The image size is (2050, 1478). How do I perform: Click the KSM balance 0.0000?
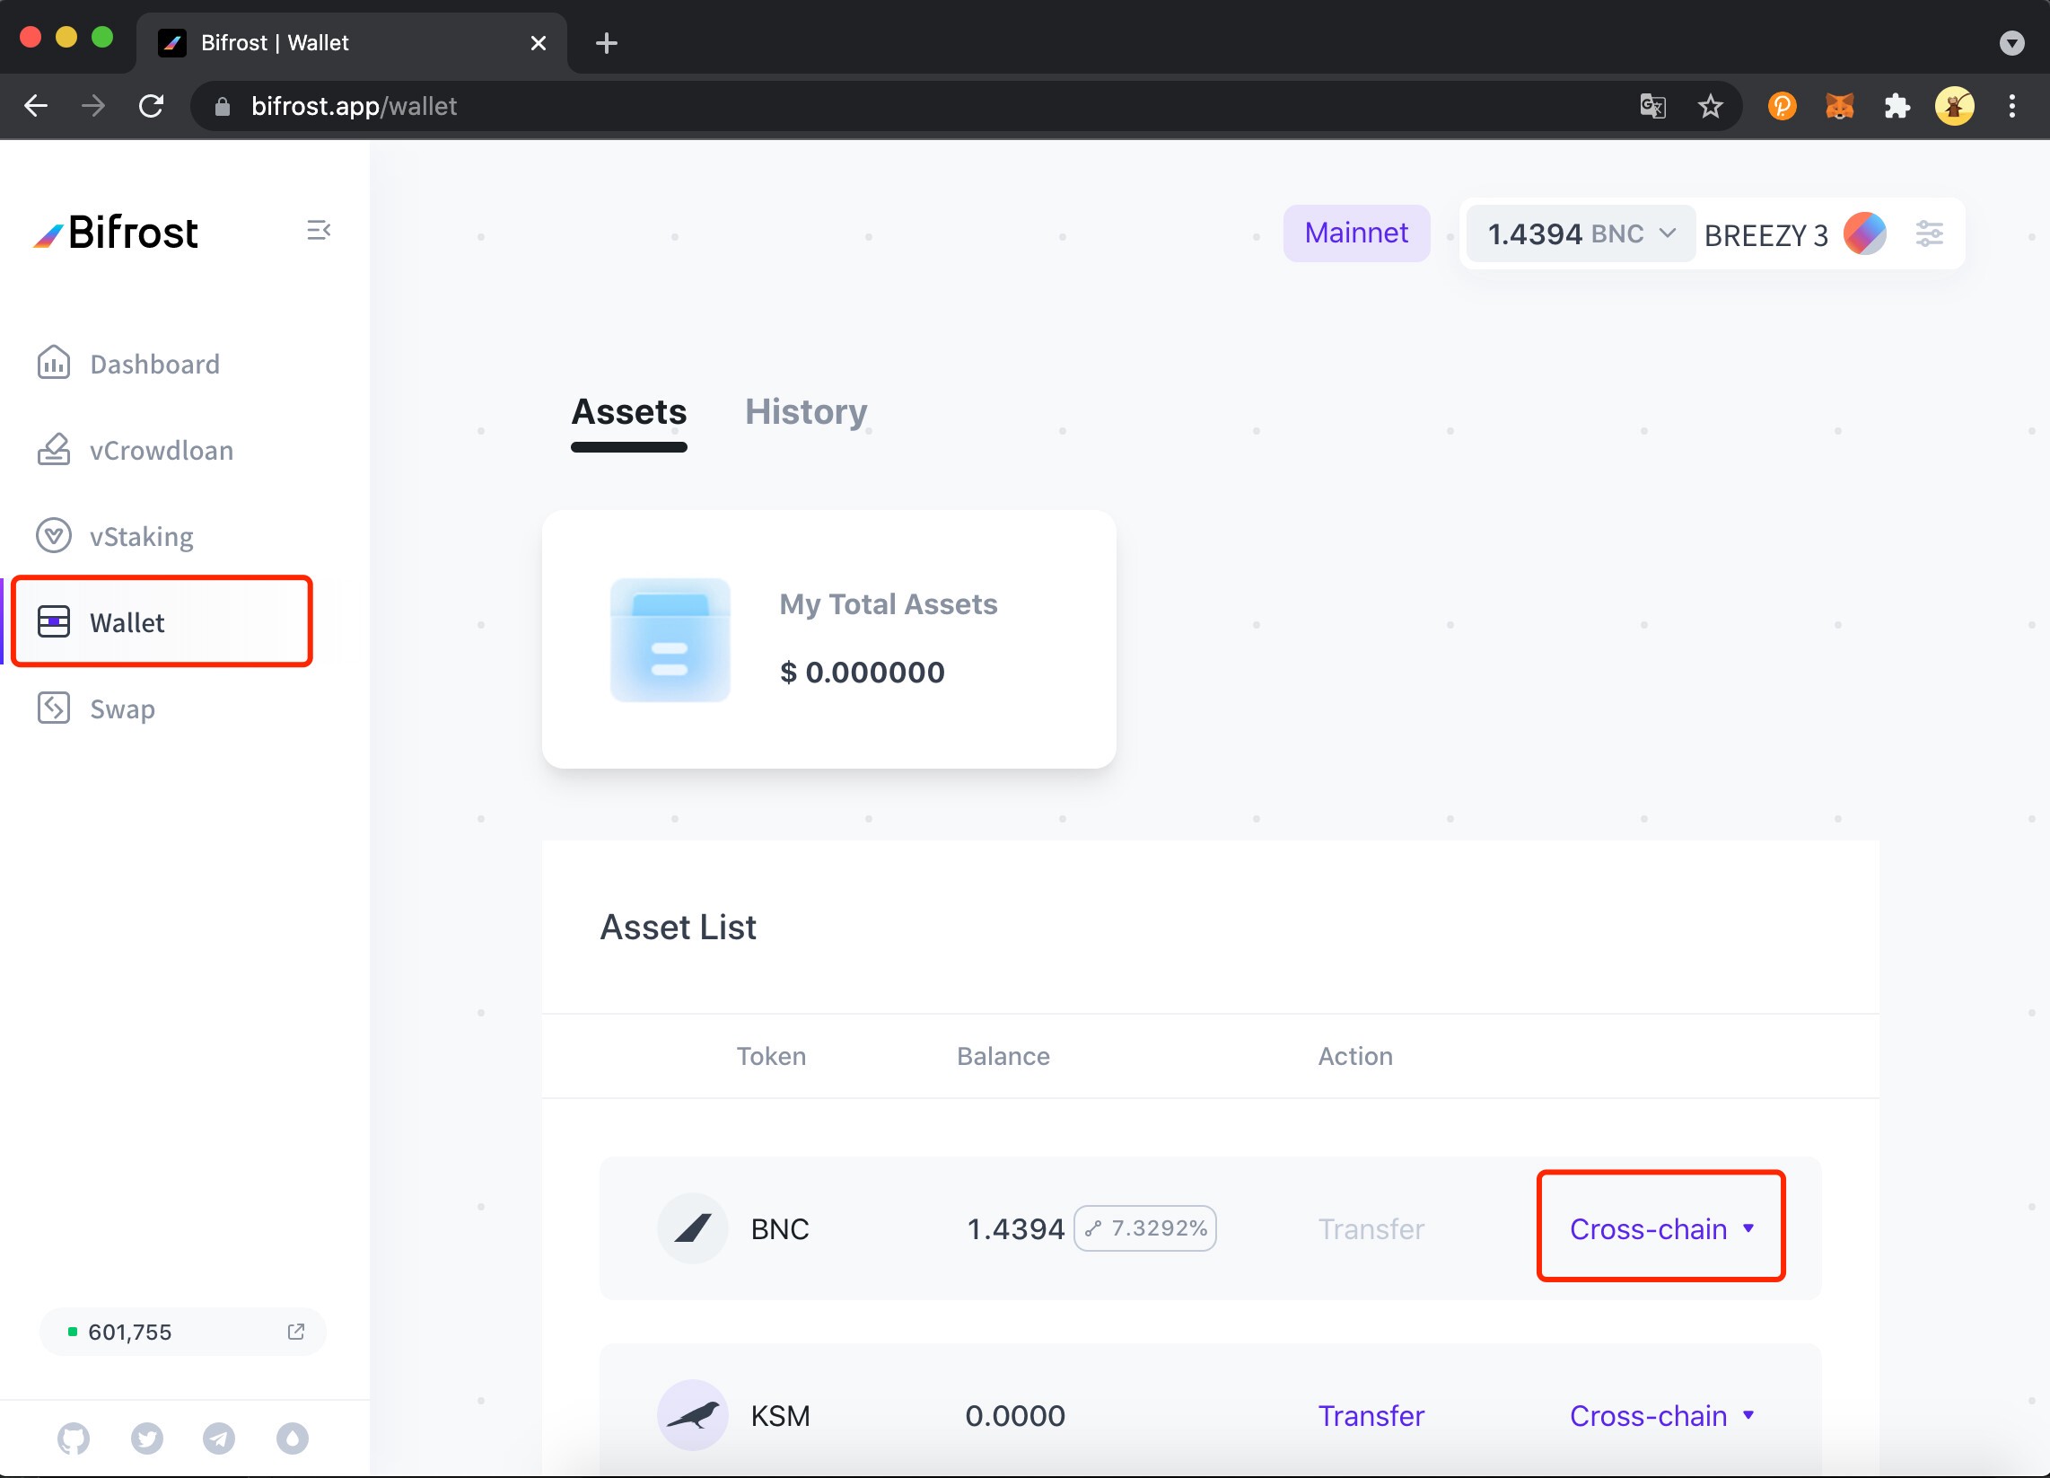click(1015, 1415)
